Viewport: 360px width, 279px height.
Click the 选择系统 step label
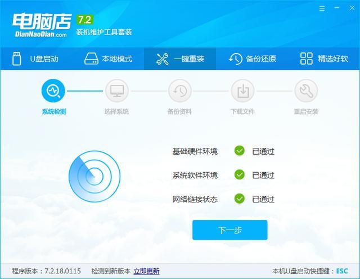[x=116, y=111]
